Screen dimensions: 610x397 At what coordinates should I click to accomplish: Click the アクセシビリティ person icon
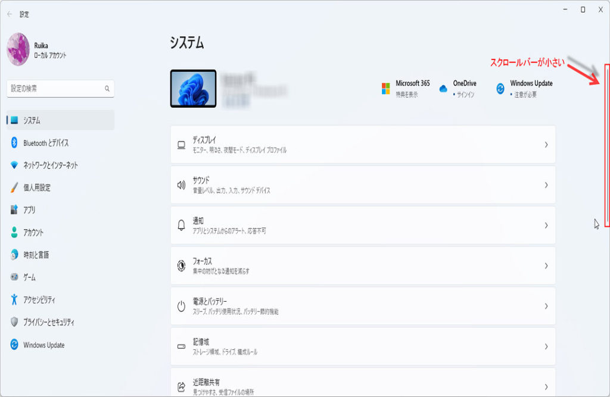point(14,300)
